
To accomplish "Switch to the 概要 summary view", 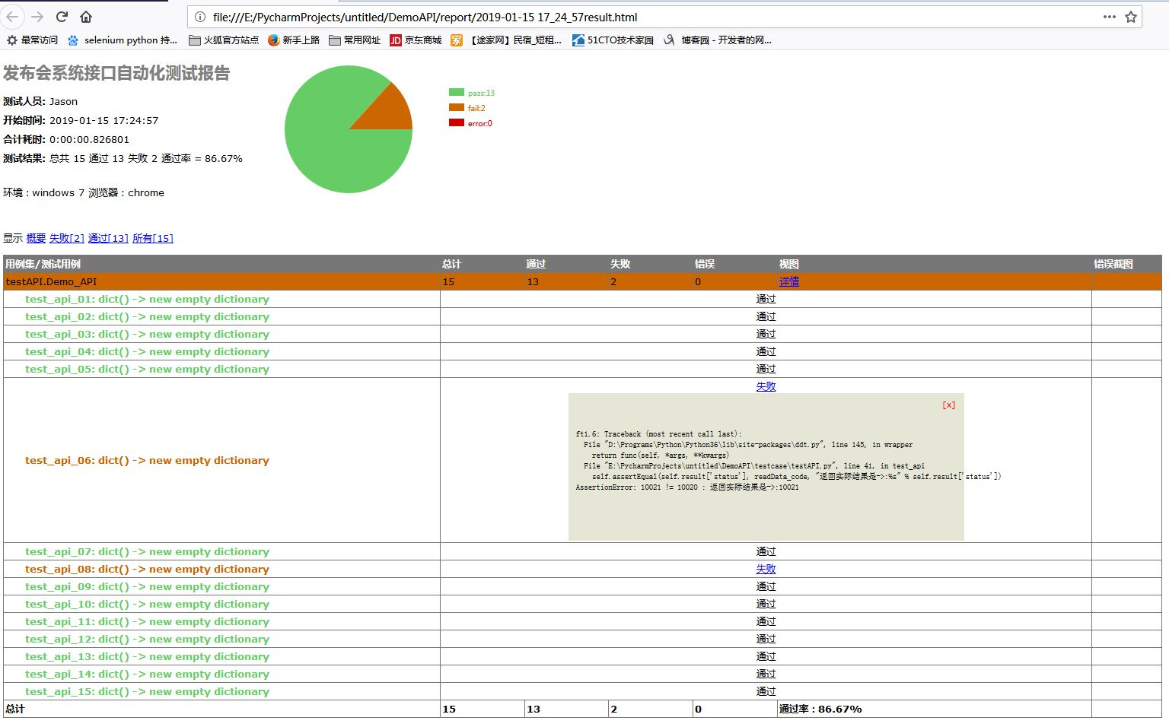I will click(36, 238).
